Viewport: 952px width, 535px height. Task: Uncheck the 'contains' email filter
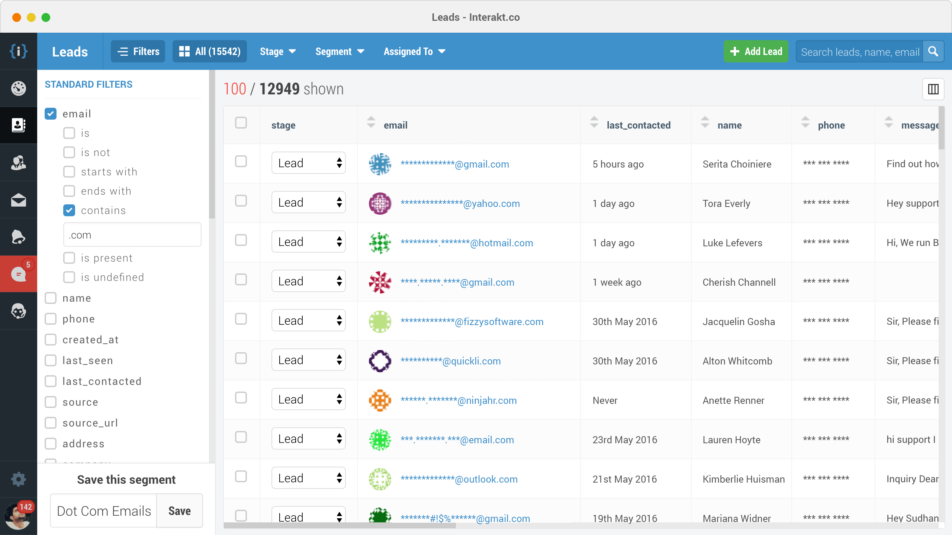coord(69,210)
